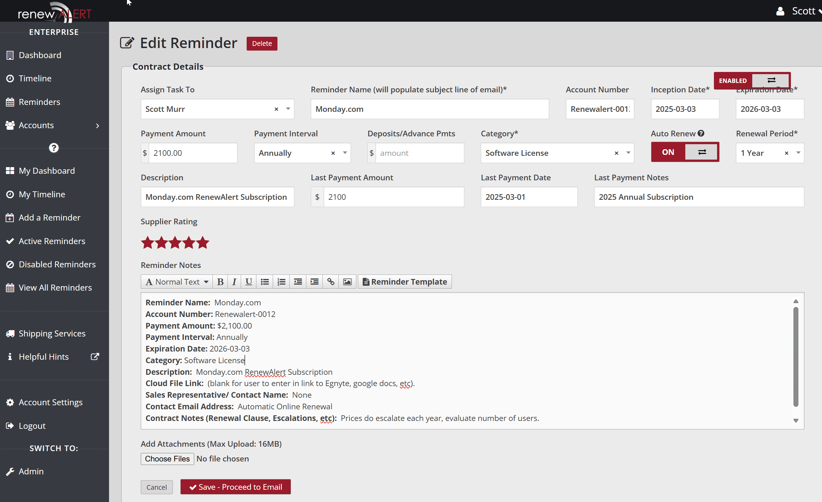Switch Auto Renew off
The width and height of the screenshot is (822, 502).
pos(702,152)
